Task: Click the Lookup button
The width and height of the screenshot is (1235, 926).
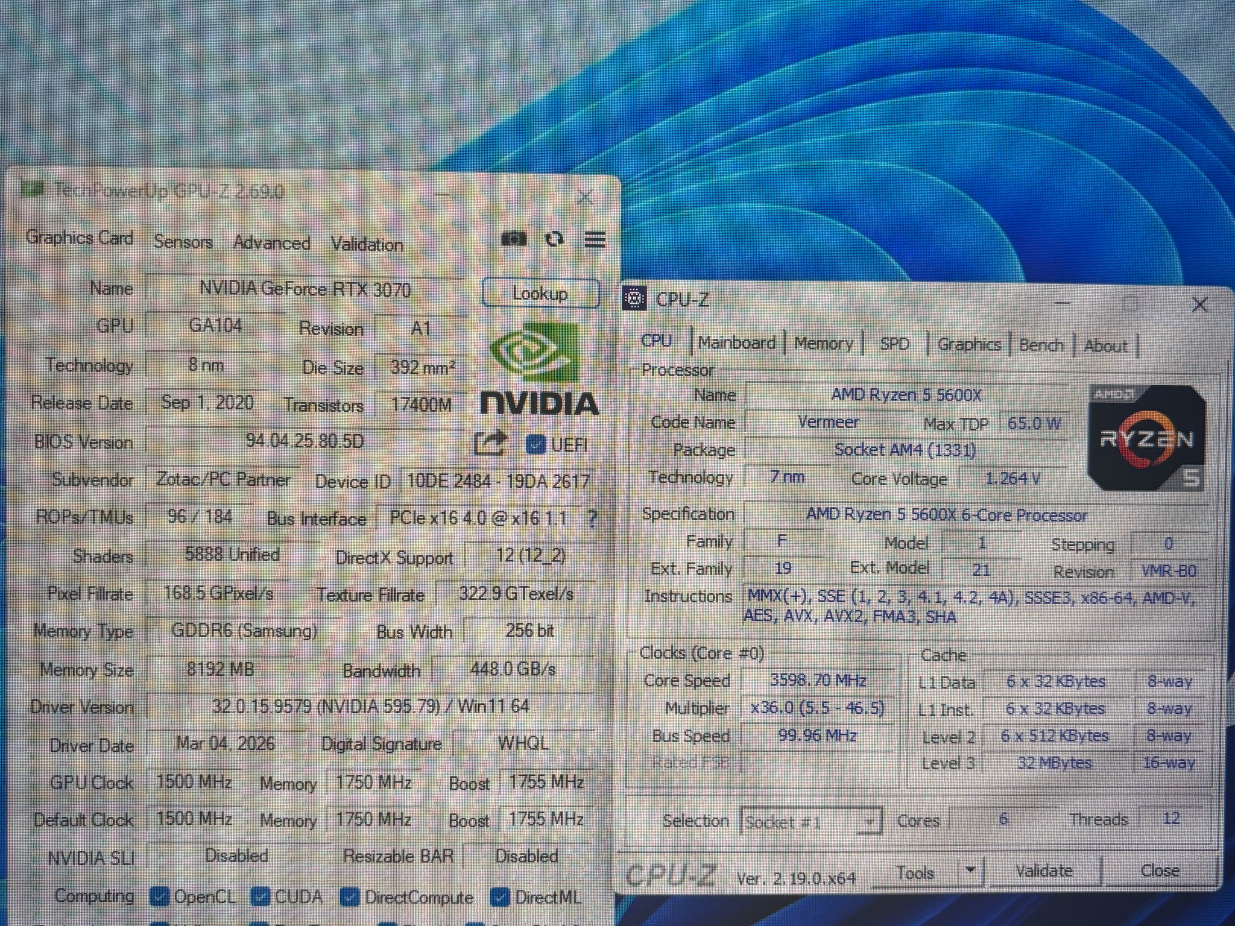Action: 541,294
